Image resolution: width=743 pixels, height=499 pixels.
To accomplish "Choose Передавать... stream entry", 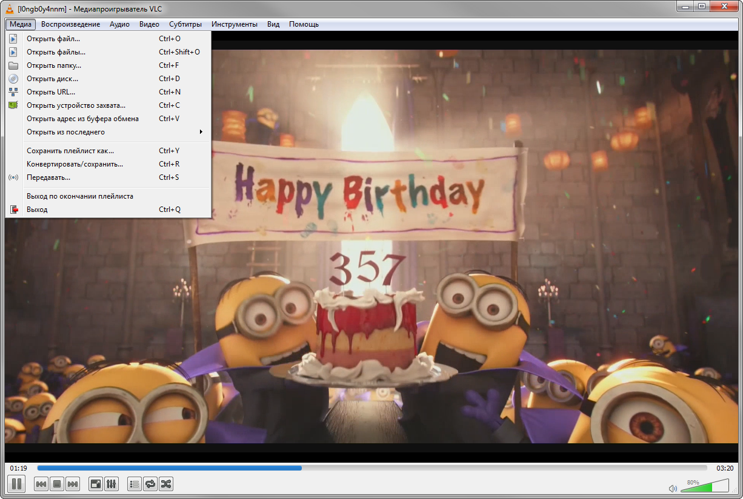I will point(108,177).
